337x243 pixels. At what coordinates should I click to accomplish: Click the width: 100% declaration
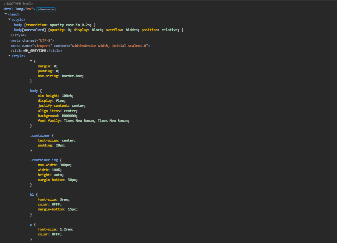pyautogui.click(x=49, y=170)
